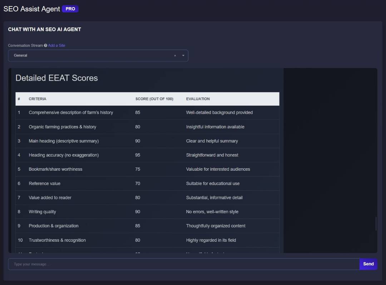Select the Detailed EEAT Scores heading
The width and height of the screenshot is (386, 285).
point(56,78)
